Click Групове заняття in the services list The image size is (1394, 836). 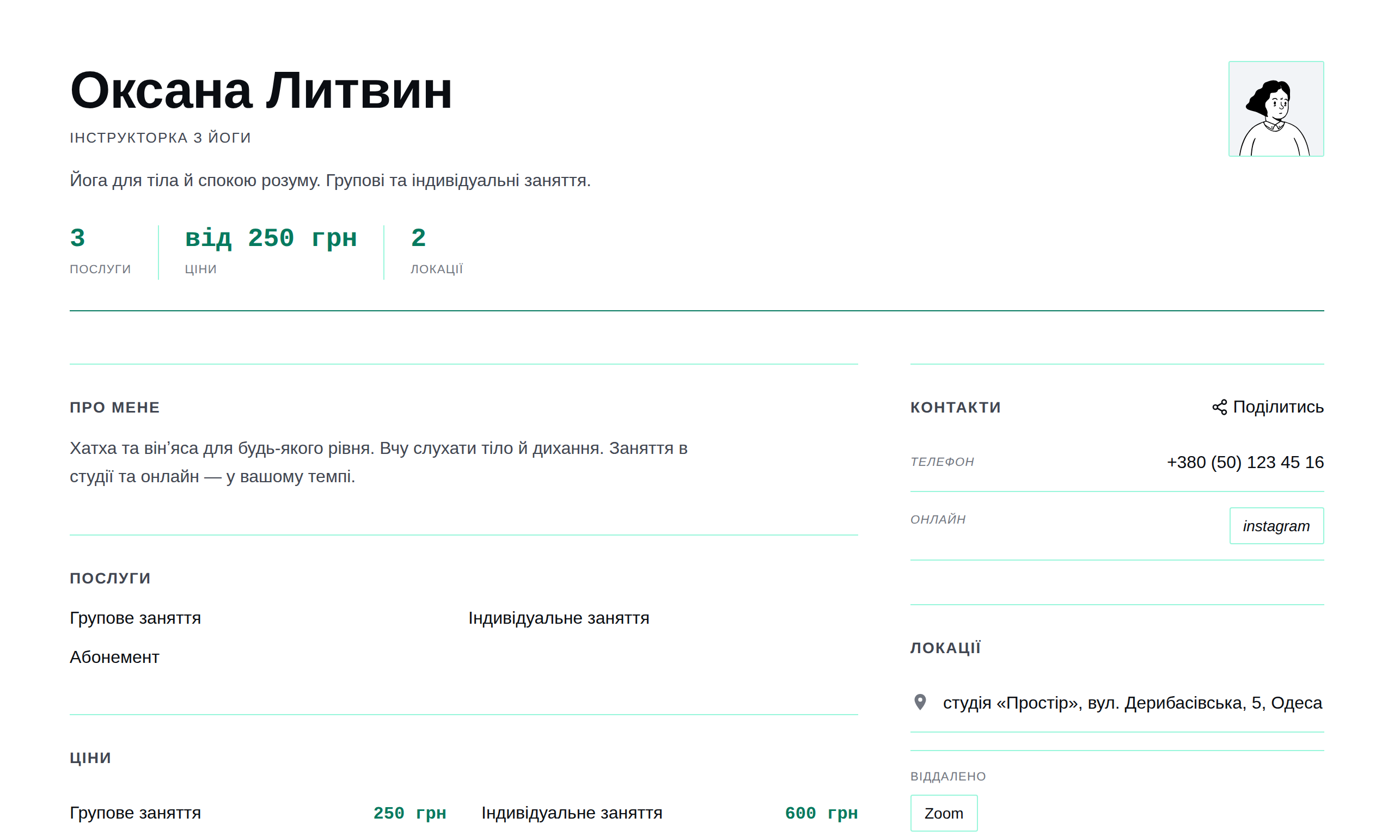135,618
